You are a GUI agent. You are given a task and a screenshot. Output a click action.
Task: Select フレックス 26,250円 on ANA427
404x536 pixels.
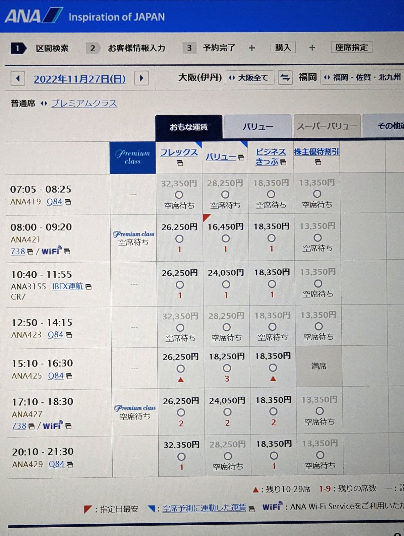point(181,412)
